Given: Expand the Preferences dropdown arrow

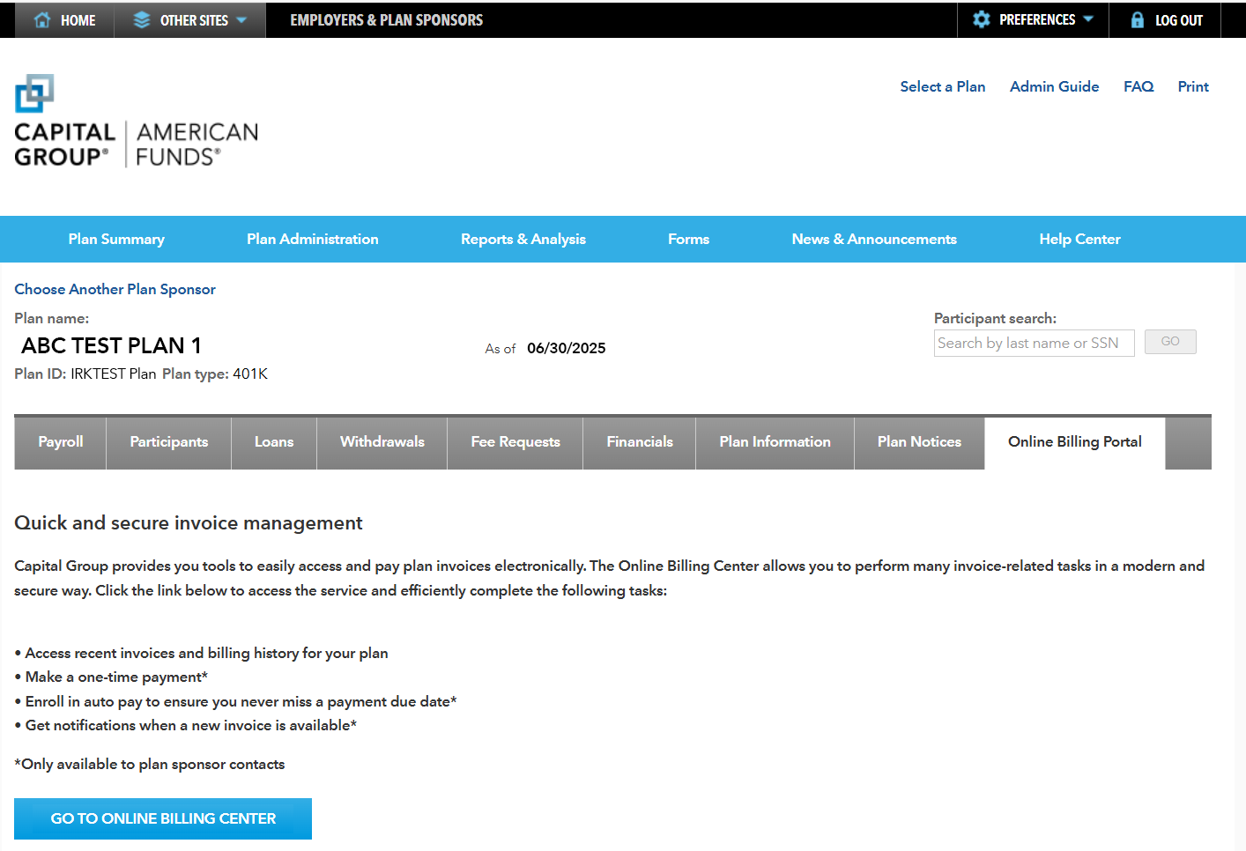Looking at the screenshot, I should coord(1090,19).
